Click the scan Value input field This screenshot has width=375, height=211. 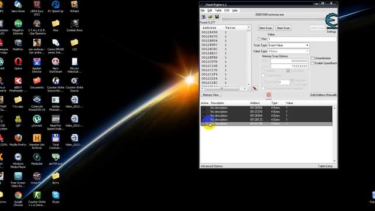[302, 39]
